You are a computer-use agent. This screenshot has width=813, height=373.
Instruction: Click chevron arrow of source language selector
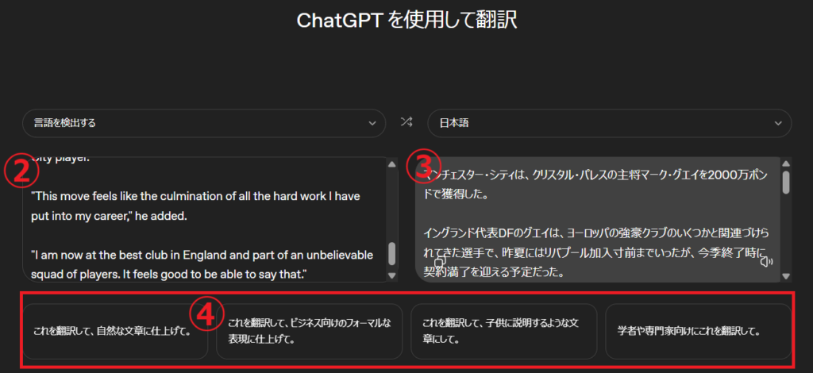pyautogui.click(x=372, y=123)
